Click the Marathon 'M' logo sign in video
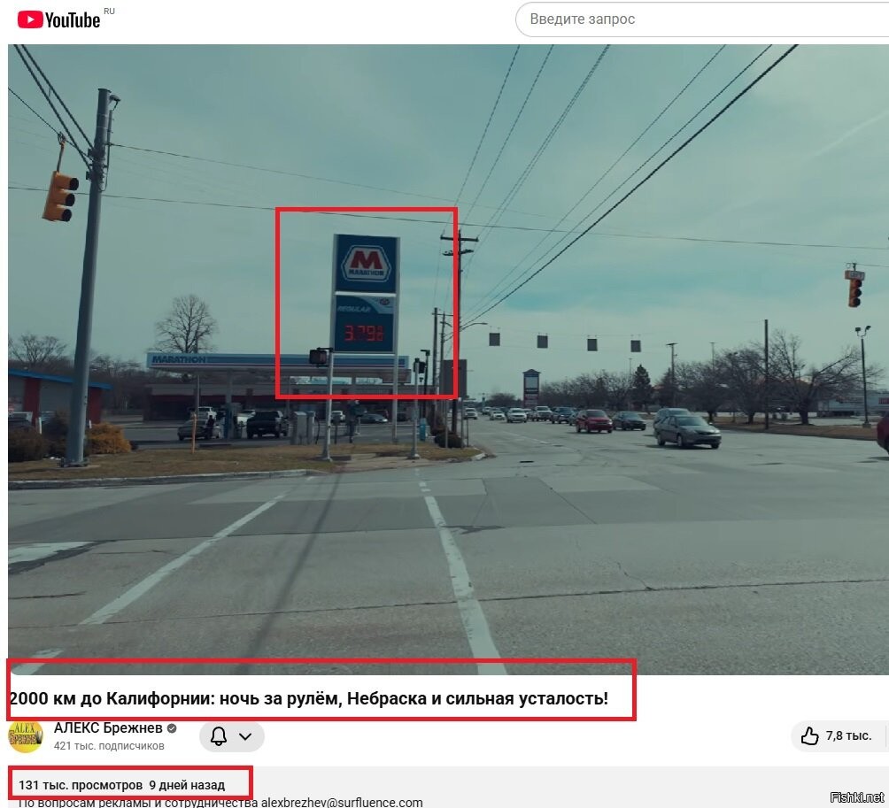The image size is (889, 808). [x=365, y=262]
